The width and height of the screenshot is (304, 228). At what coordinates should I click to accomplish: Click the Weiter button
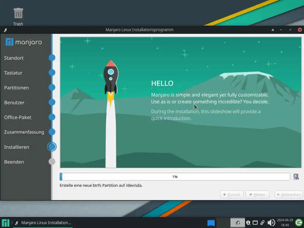click(x=257, y=194)
